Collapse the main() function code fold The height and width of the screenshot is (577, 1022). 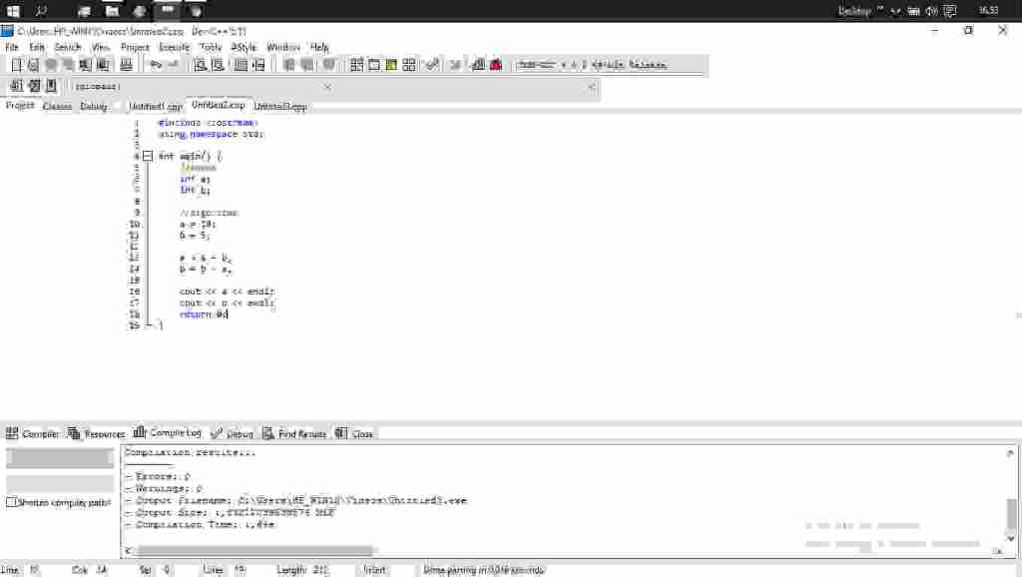[148, 156]
